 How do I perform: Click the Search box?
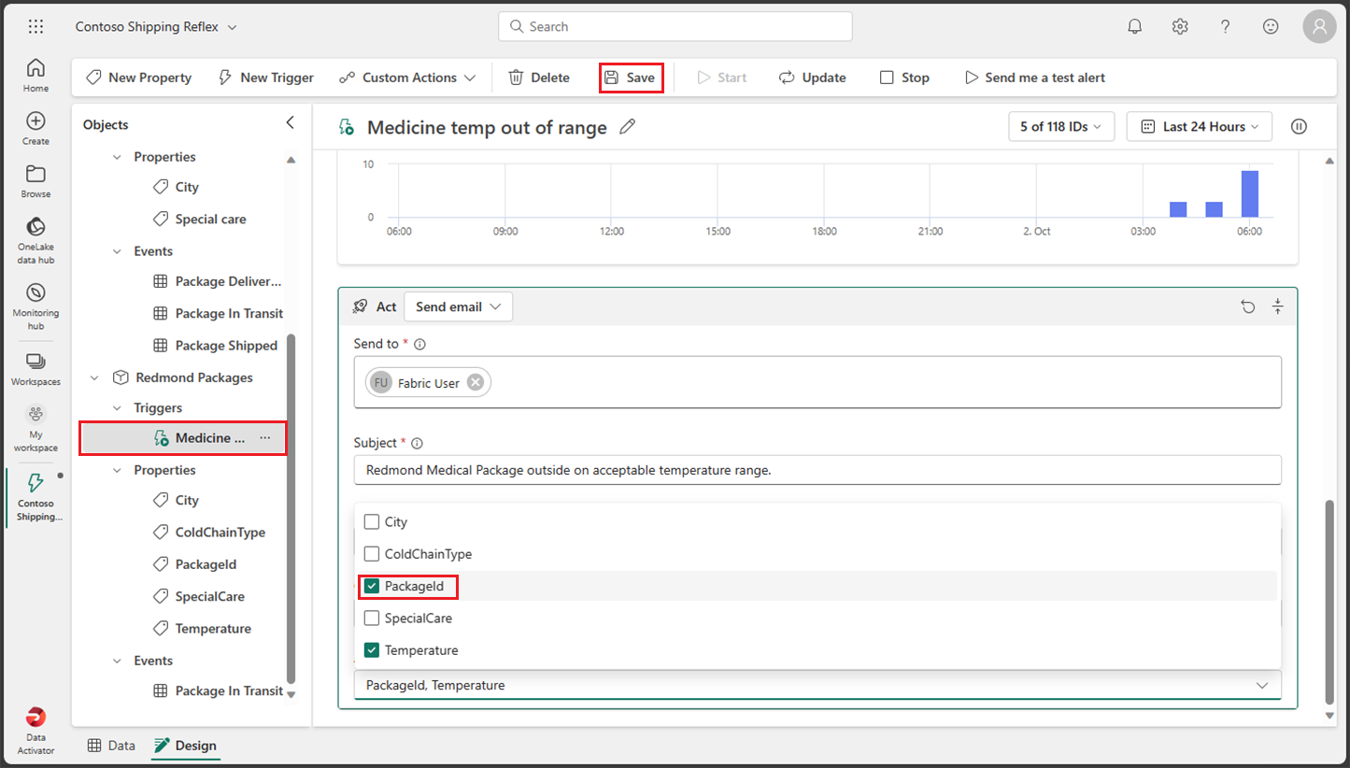click(x=675, y=26)
